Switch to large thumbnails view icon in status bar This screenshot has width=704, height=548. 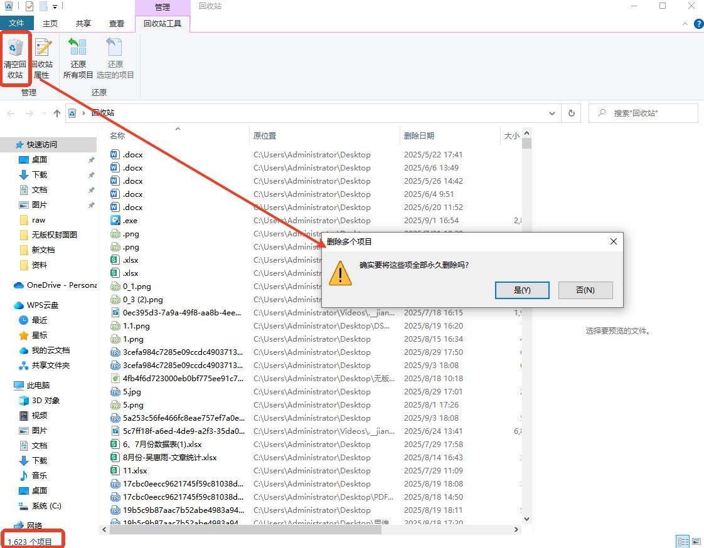[x=696, y=542]
